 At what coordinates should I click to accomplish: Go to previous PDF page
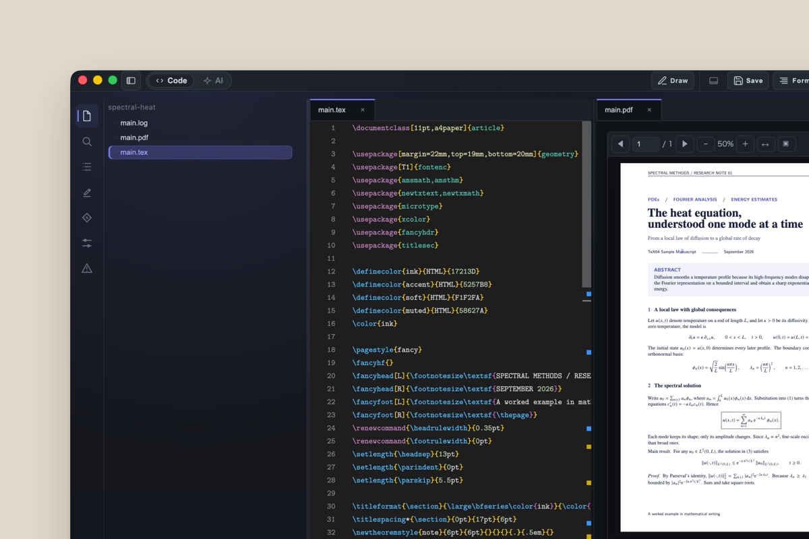(x=620, y=144)
